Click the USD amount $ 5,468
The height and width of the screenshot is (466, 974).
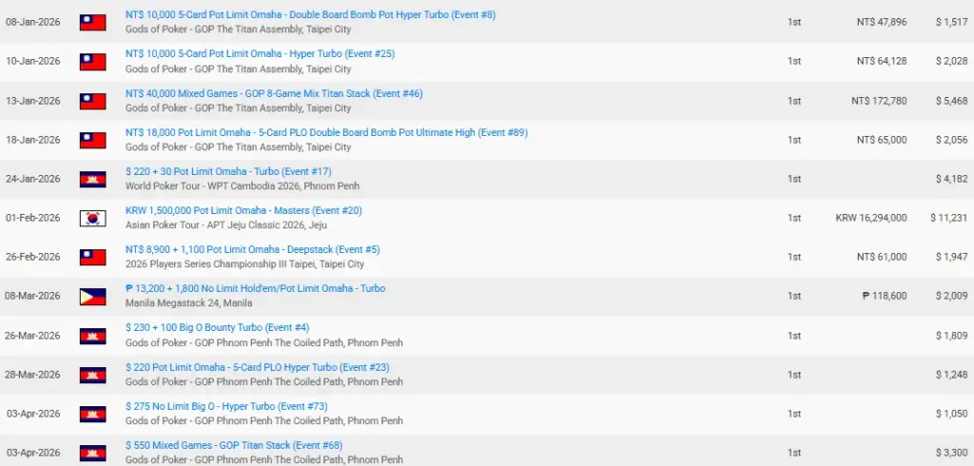951,101
